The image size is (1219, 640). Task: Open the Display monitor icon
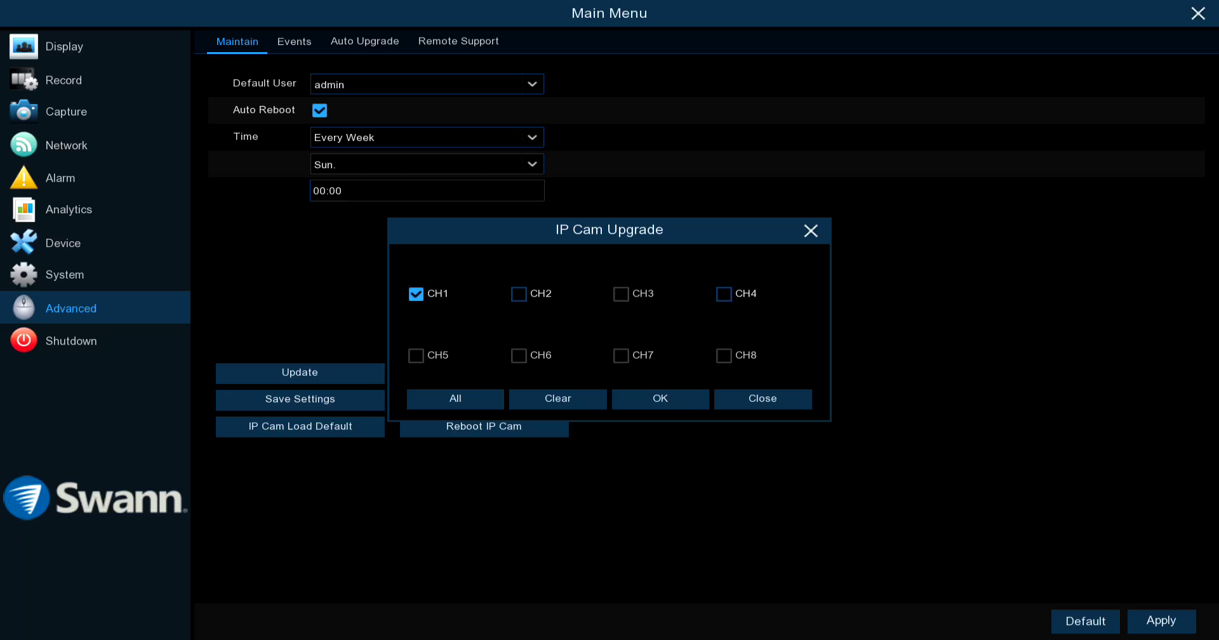click(x=23, y=46)
